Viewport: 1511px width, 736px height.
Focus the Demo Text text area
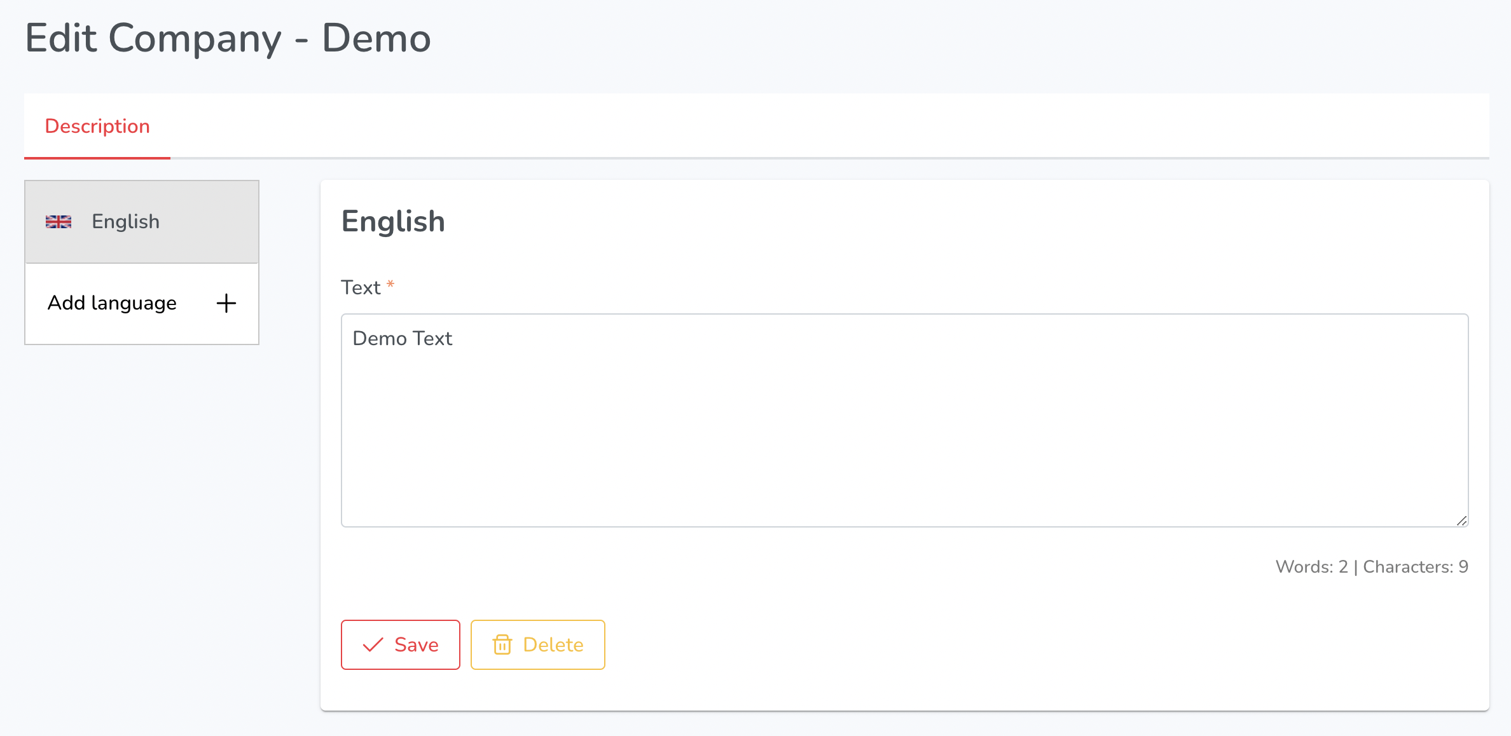(905, 420)
